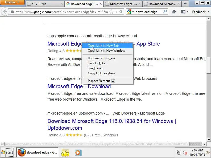Go back with the back arrow
This screenshot has height=158, width=211.
pos(5,12)
